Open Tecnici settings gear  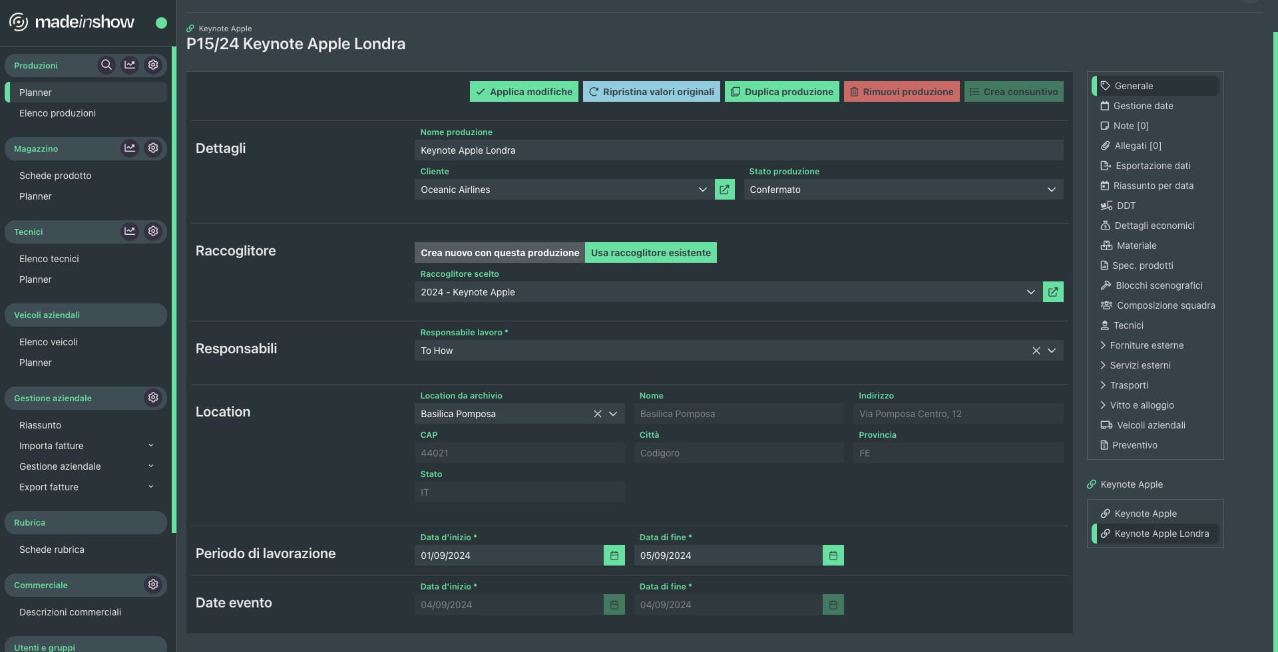153,232
